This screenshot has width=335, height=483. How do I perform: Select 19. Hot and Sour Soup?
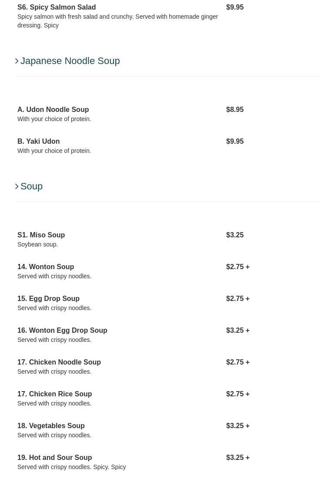coord(55,458)
